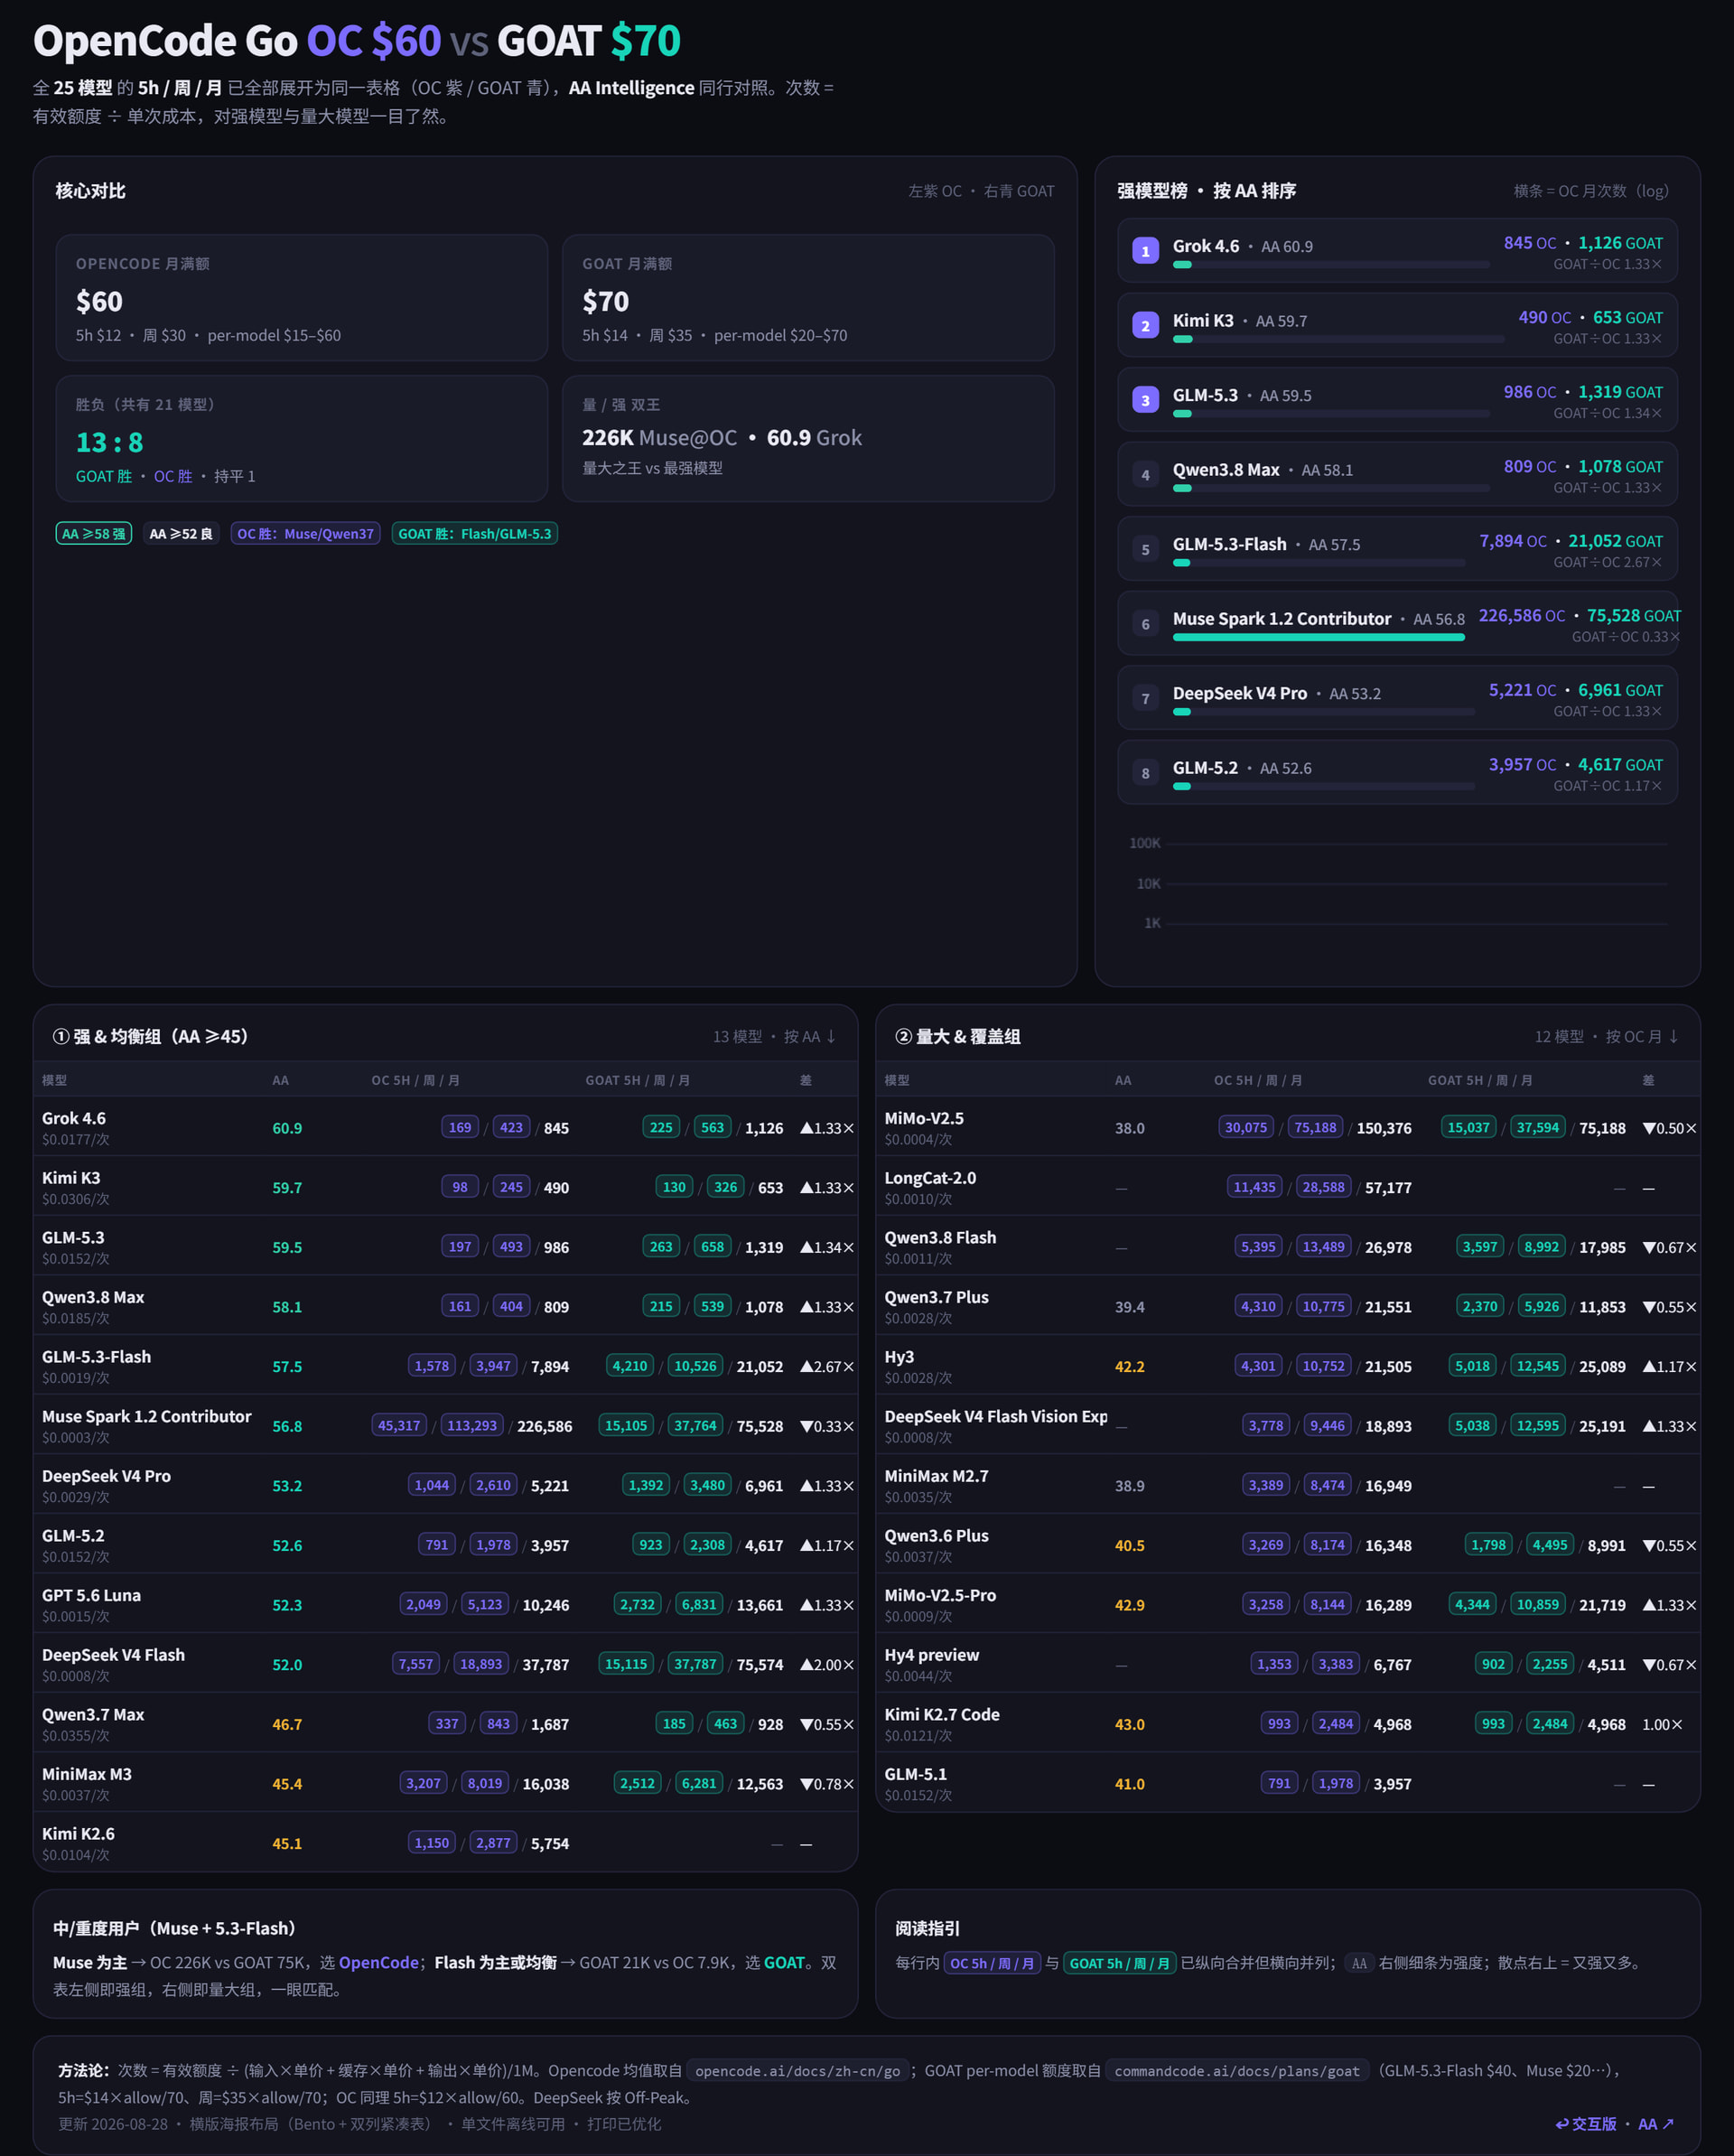Change sorting via "按 OC 月 ↓" label
Screen dimensions: 1734x2156
point(1642,1036)
